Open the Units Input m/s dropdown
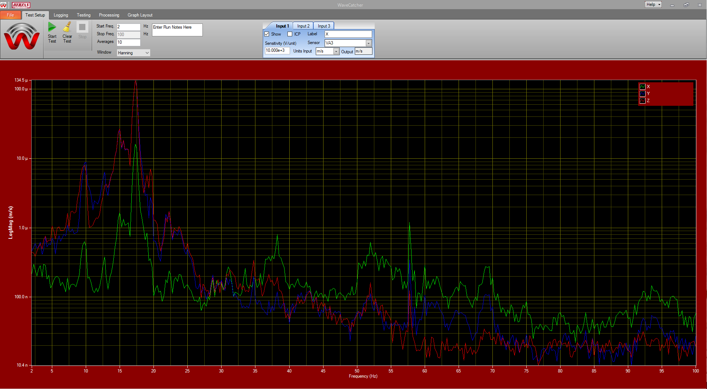This screenshot has width=707, height=389. pyautogui.click(x=336, y=51)
